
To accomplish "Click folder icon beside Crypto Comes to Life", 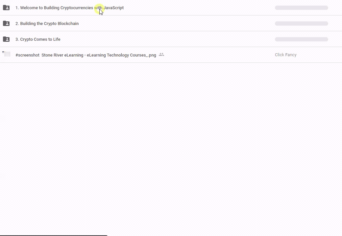I will (x=6, y=39).
